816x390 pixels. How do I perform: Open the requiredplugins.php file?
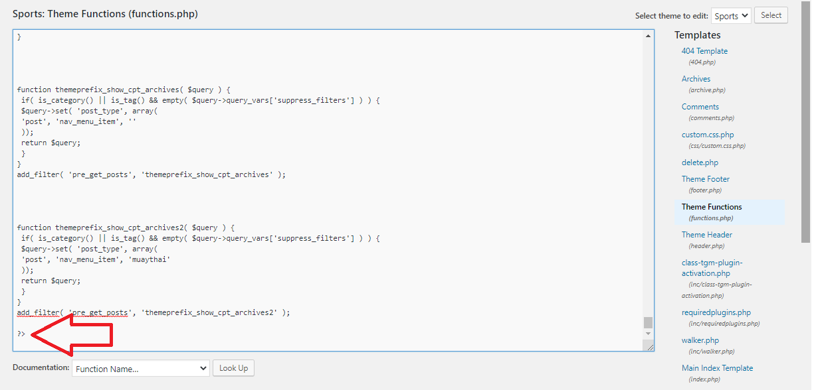click(x=716, y=312)
